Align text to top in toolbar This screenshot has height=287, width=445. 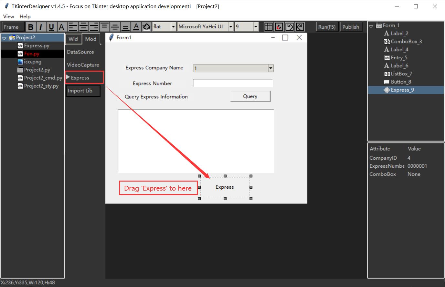[x=104, y=27]
